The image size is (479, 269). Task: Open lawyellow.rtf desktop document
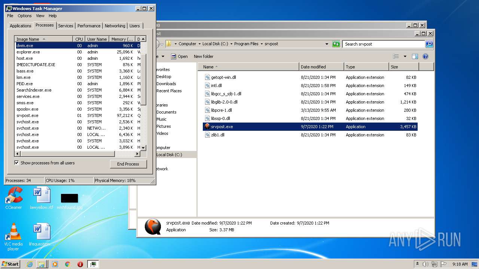click(42, 198)
